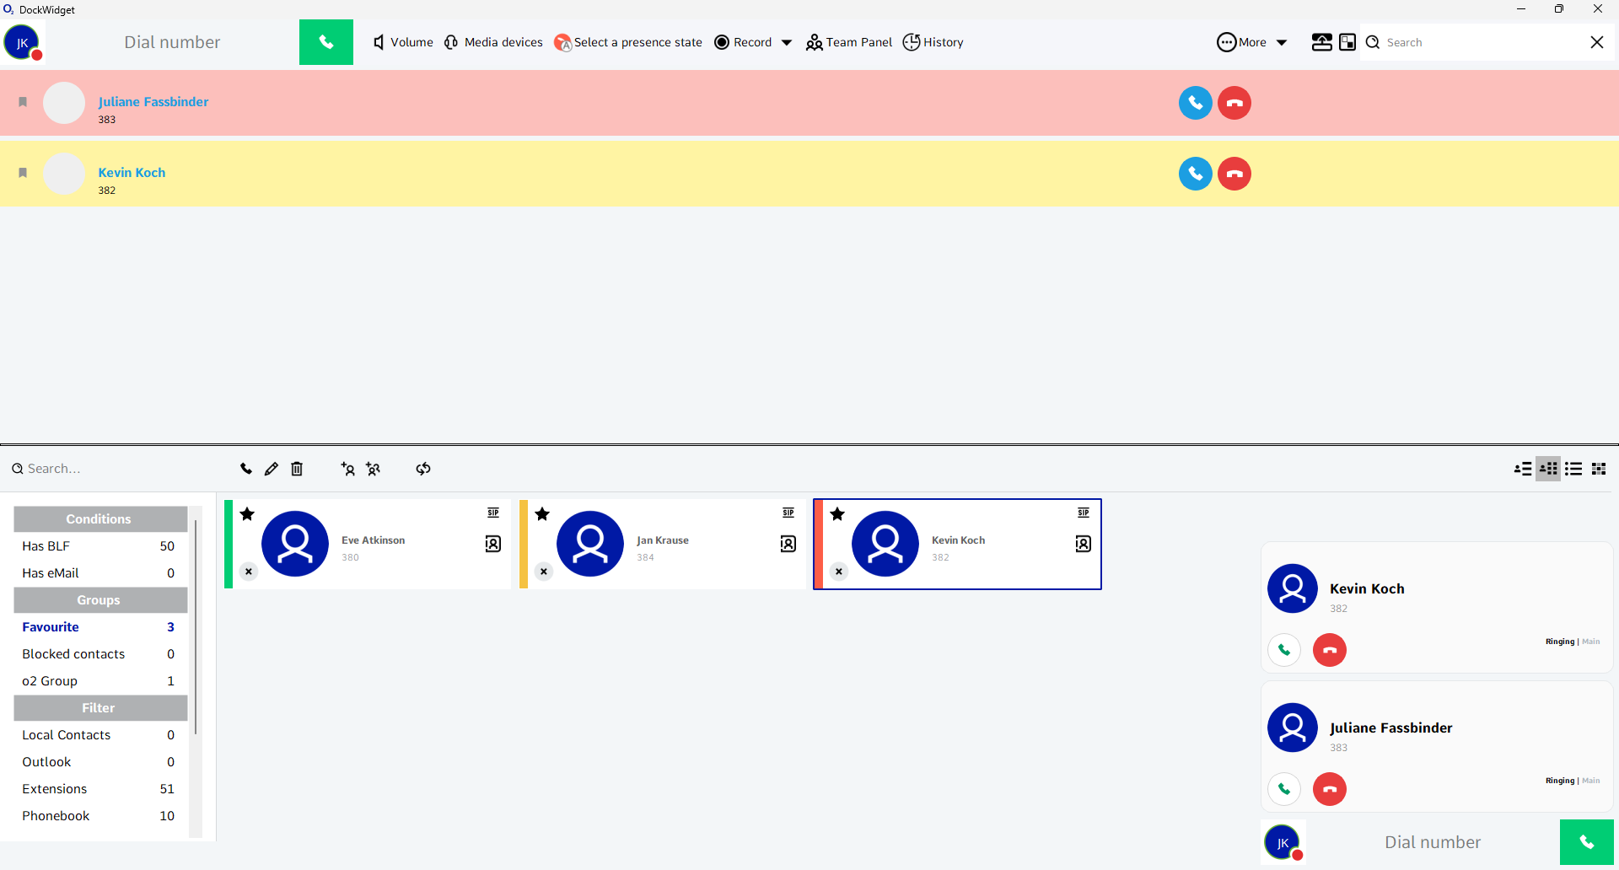Click the add single contact icon
The image size is (1619, 870).
[347, 469]
